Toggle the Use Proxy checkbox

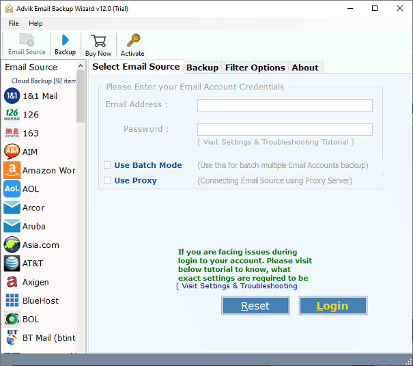(107, 181)
